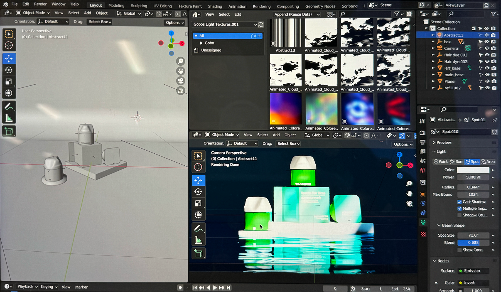Select the Move tool in left viewport
Image resolution: width=501 pixels, height=292 pixels.
coord(9,58)
